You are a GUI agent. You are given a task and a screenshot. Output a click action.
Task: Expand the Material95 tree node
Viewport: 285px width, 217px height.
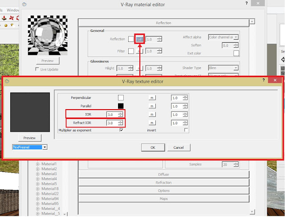[x=37, y=204]
